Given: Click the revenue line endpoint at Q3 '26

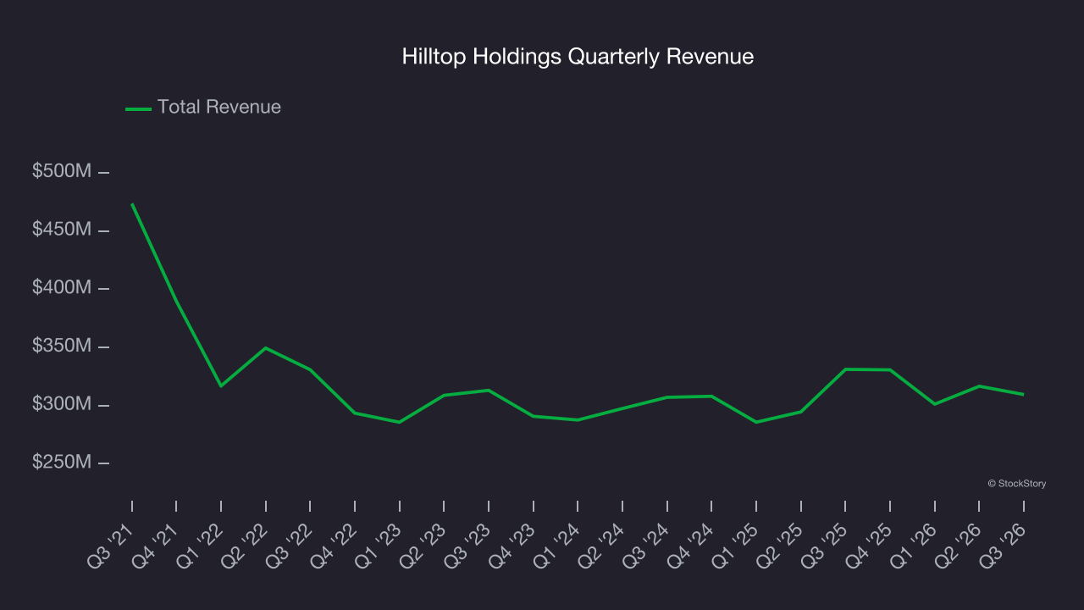Looking at the screenshot, I should point(1023,394).
